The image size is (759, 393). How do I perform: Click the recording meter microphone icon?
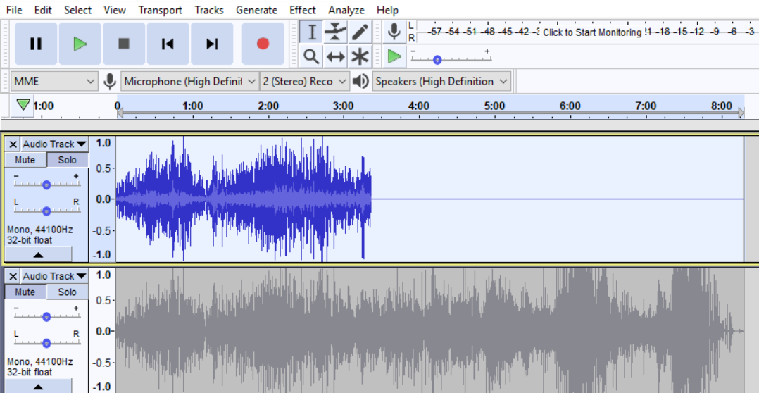pos(394,32)
